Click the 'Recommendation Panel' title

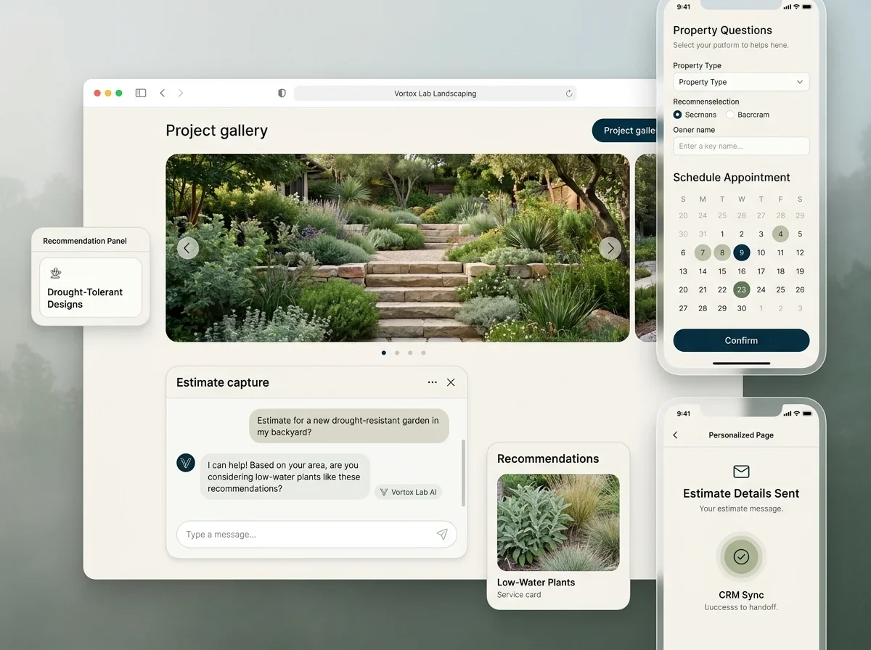click(85, 241)
